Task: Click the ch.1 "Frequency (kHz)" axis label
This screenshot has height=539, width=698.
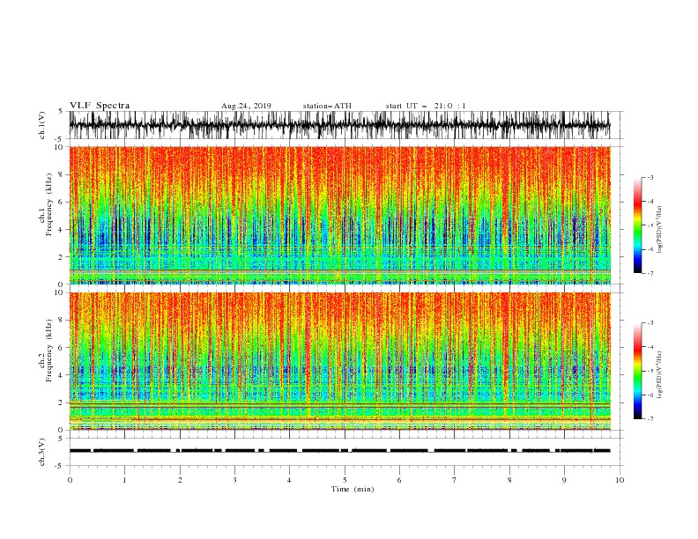Action: pos(50,205)
